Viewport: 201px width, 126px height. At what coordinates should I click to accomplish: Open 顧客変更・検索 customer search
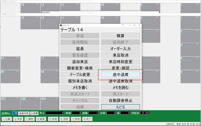(x=80, y=68)
